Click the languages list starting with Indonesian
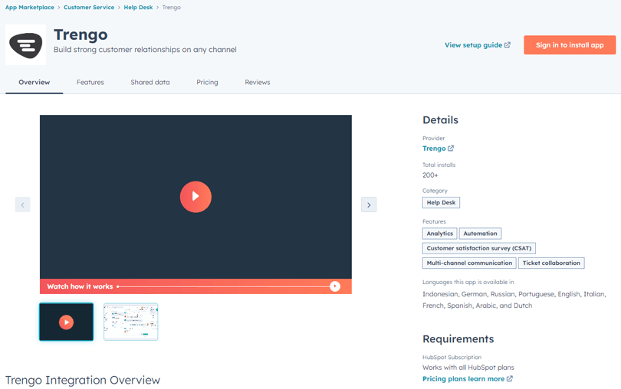The width and height of the screenshot is (621, 389). point(514,299)
